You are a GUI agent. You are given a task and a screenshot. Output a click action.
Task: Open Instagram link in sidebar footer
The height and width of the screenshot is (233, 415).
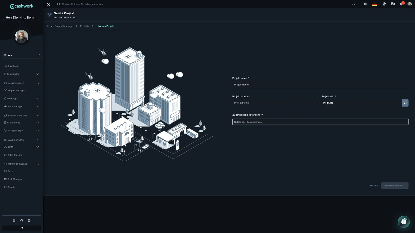pos(14,221)
